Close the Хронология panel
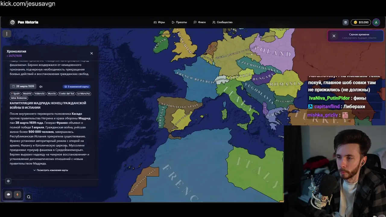 click(92, 53)
